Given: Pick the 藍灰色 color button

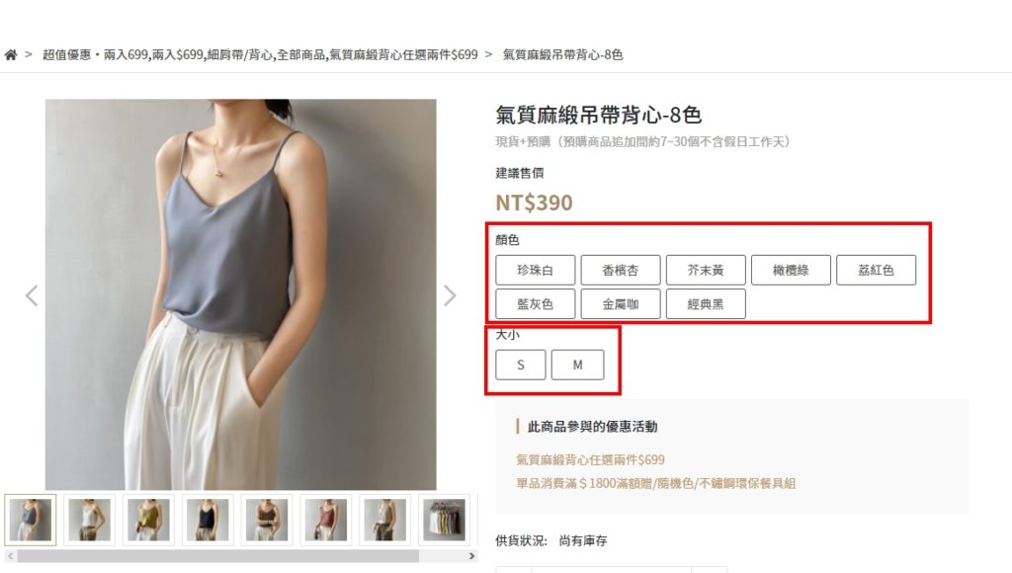Looking at the screenshot, I should (x=535, y=304).
